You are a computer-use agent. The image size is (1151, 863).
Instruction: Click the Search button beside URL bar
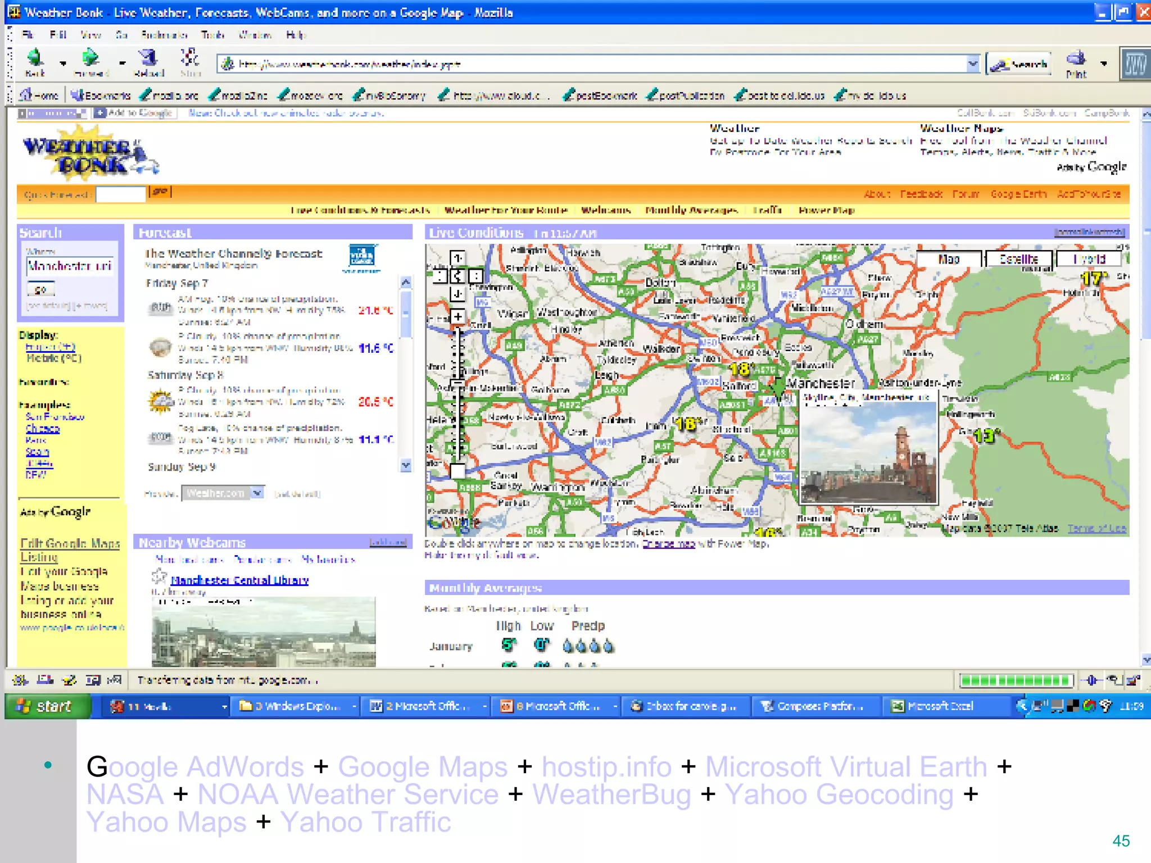[1019, 64]
